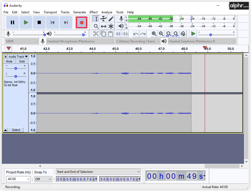Open the Generate menu
The height and width of the screenshot is (191, 251).
79,12
